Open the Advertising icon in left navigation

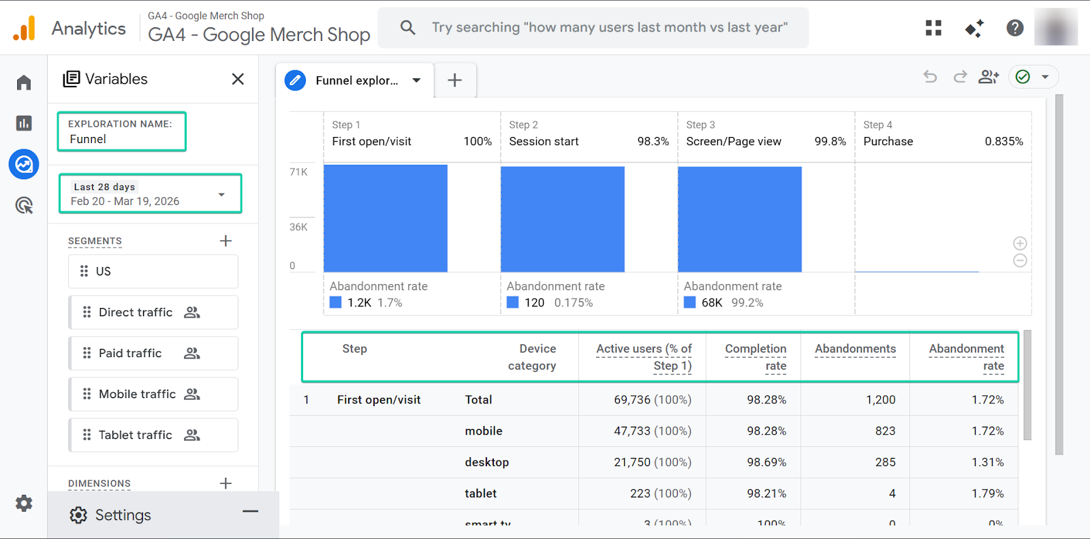point(24,205)
